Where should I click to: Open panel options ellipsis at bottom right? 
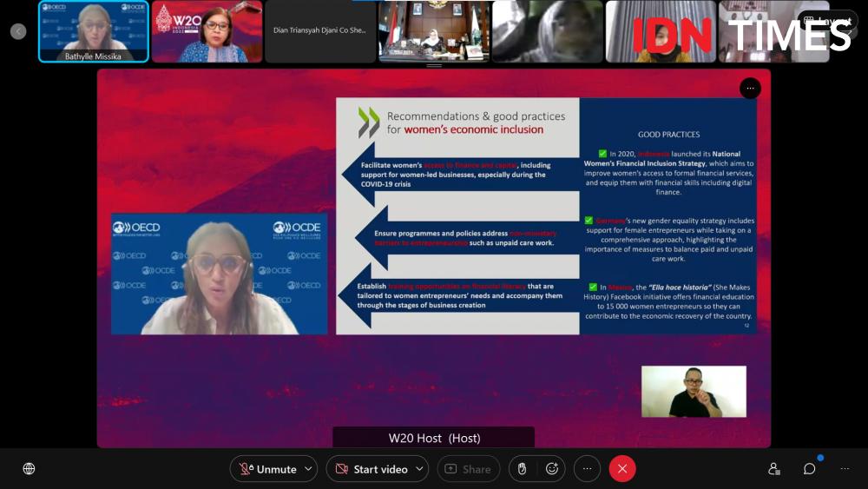click(x=845, y=469)
